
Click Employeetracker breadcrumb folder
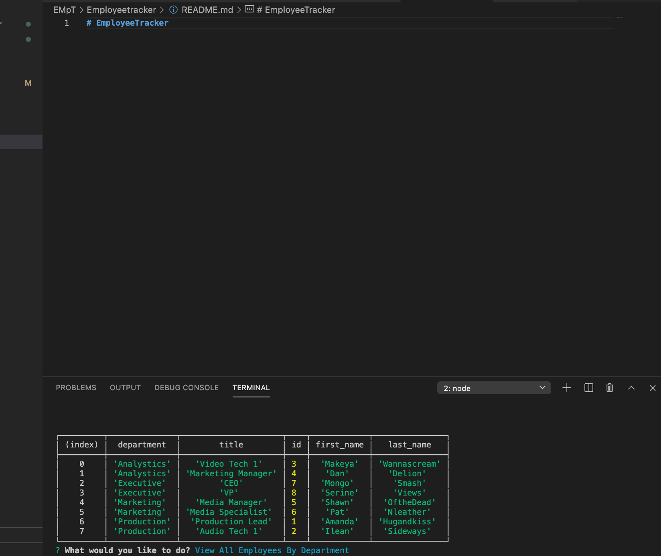click(x=121, y=10)
